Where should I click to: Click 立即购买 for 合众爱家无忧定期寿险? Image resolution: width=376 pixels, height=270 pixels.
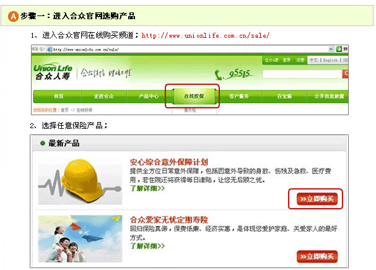[317, 256]
